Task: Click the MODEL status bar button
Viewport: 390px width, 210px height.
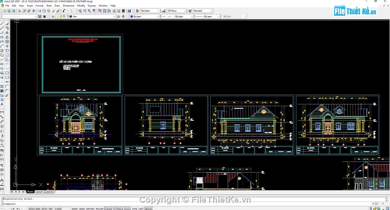Action: (149, 208)
